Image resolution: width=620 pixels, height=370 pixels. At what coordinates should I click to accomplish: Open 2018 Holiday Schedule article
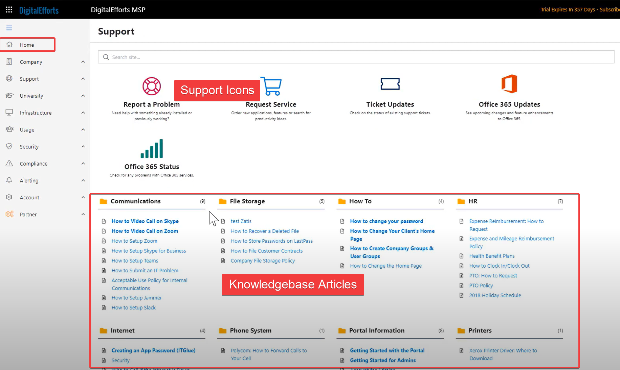[495, 295]
